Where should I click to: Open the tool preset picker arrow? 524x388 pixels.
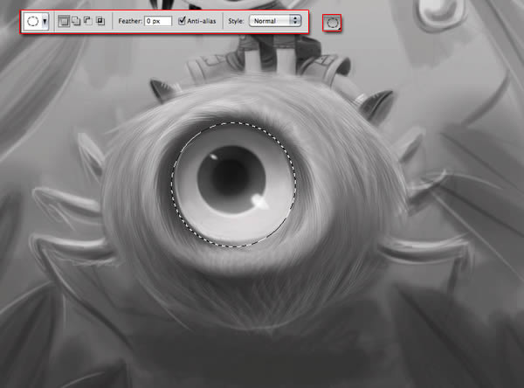pos(45,22)
